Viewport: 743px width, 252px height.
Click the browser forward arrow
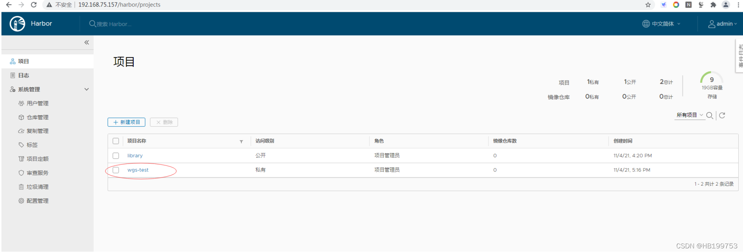(x=21, y=5)
